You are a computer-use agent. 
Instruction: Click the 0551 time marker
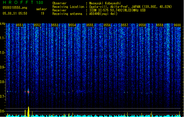[x=20, y=25]
